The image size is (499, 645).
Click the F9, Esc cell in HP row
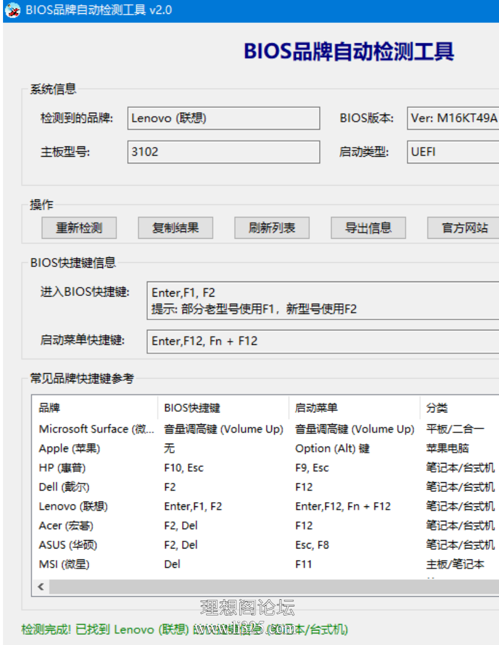(312, 468)
